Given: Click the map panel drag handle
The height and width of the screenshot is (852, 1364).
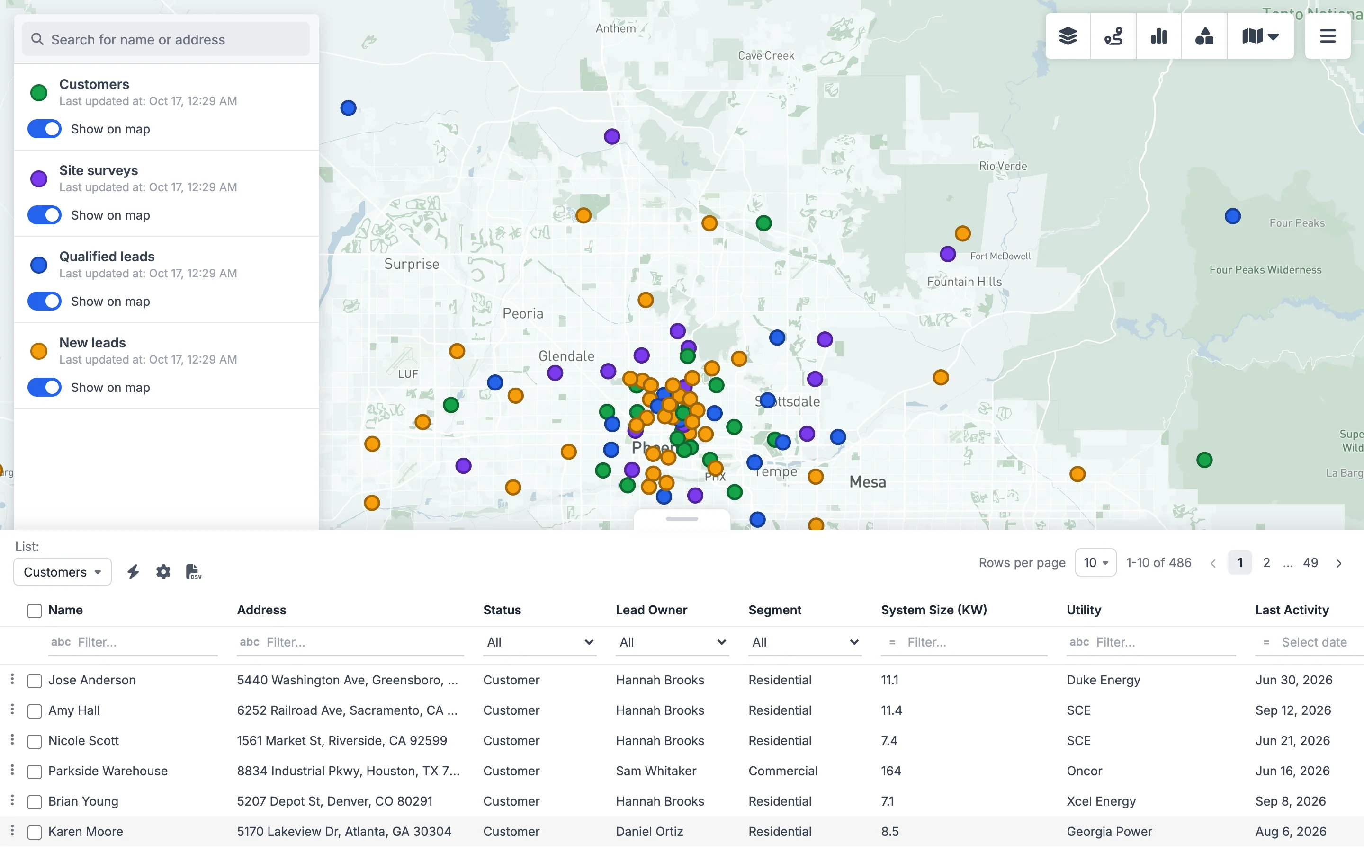Looking at the screenshot, I should click(682, 519).
